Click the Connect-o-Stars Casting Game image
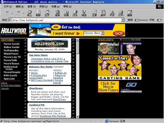164x123 pixels. click(120, 68)
